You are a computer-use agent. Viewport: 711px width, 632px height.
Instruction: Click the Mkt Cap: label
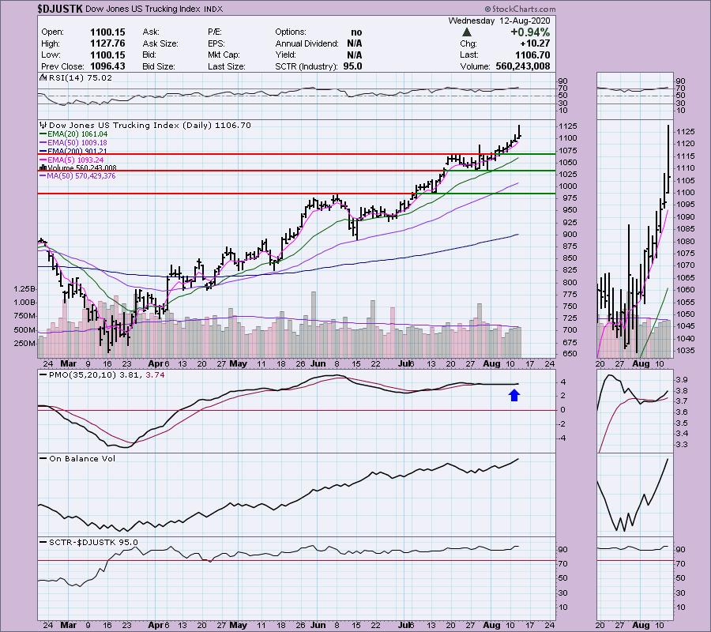click(x=224, y=55)
